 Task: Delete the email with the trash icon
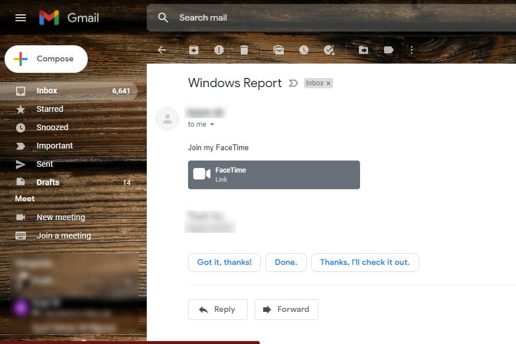pos(244,50)
